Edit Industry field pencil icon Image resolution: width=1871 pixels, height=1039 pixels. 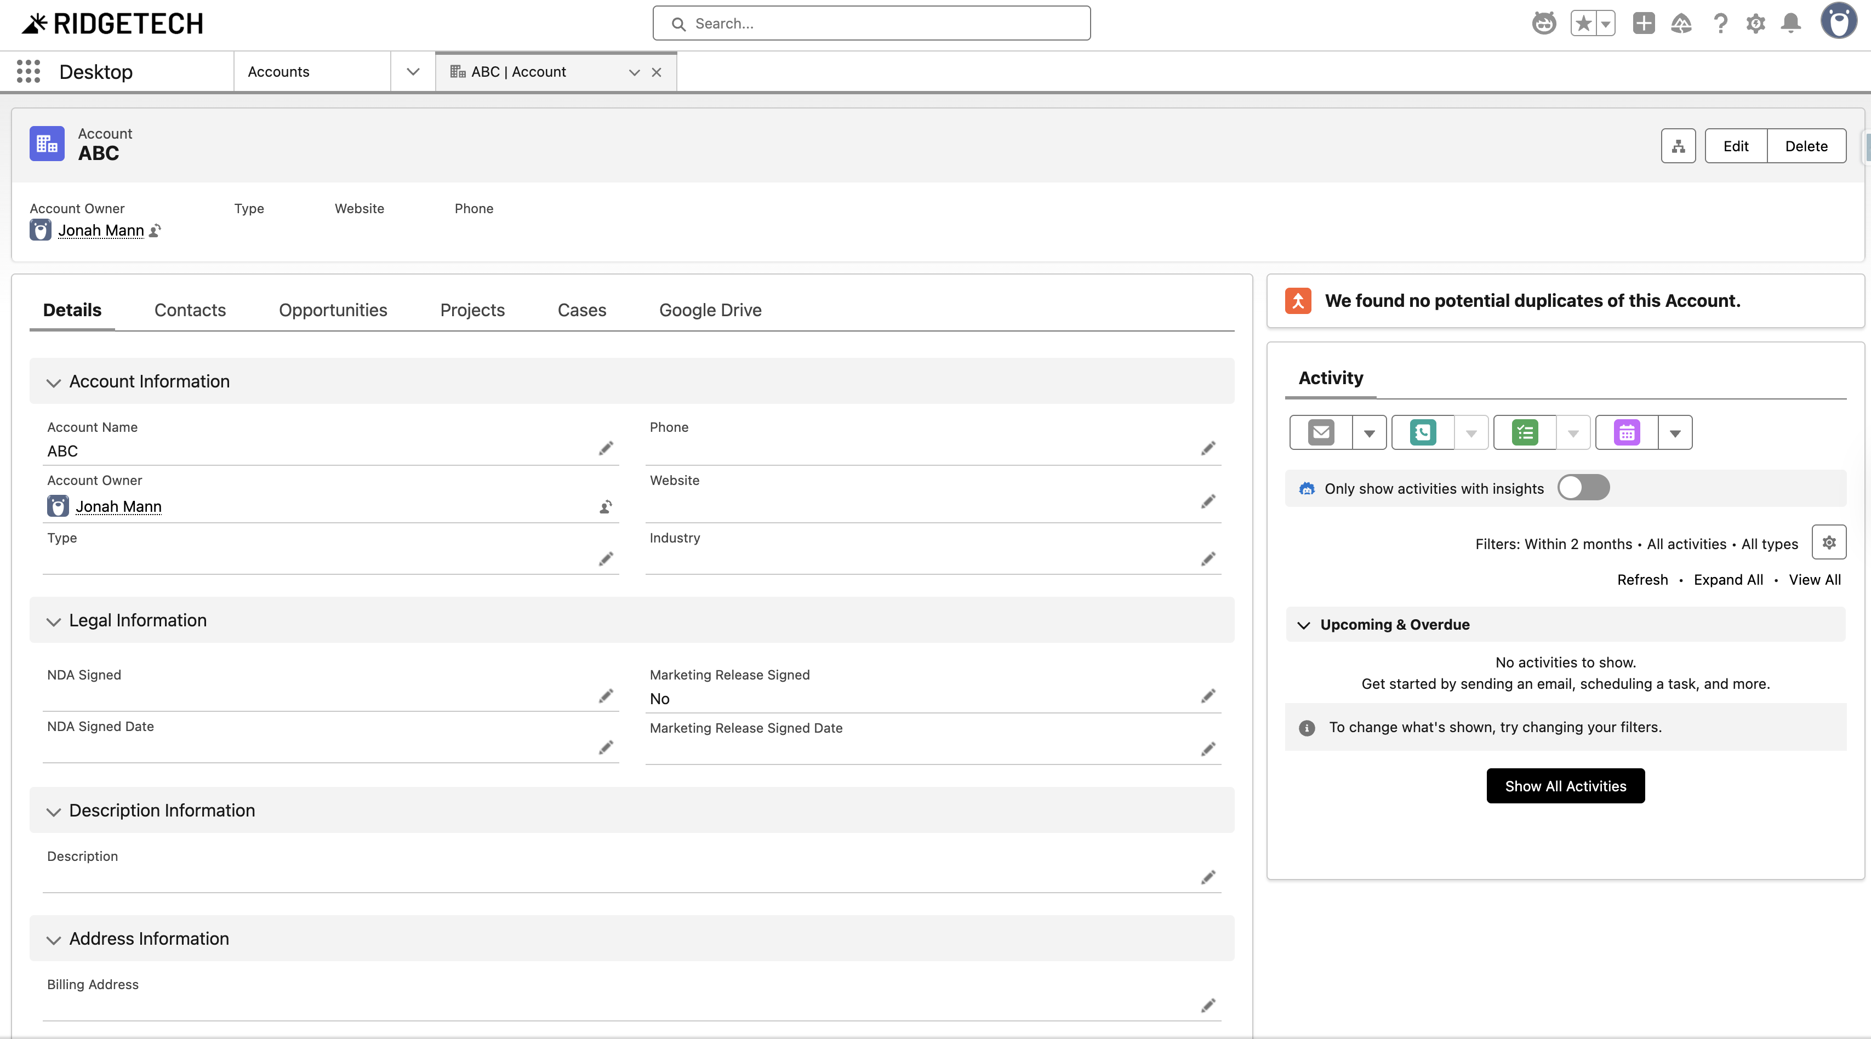click(x=1208, y=558)
